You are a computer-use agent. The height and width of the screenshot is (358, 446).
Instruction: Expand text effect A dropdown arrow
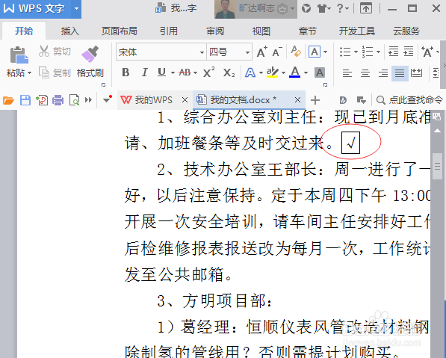261,73
